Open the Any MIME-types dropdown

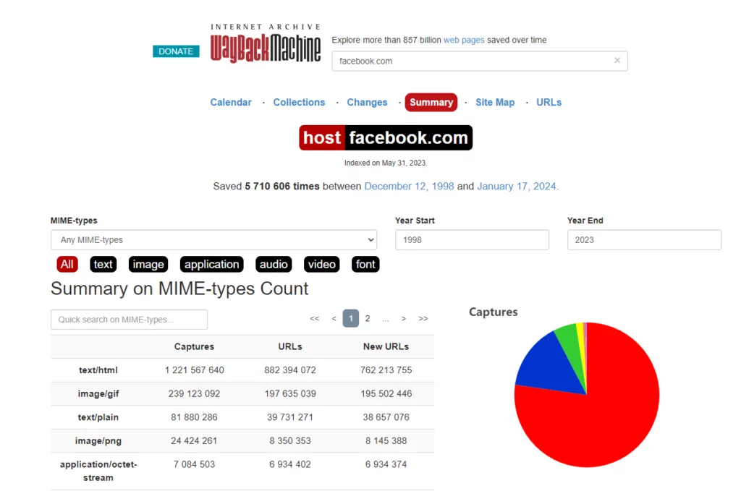(213, 240)
